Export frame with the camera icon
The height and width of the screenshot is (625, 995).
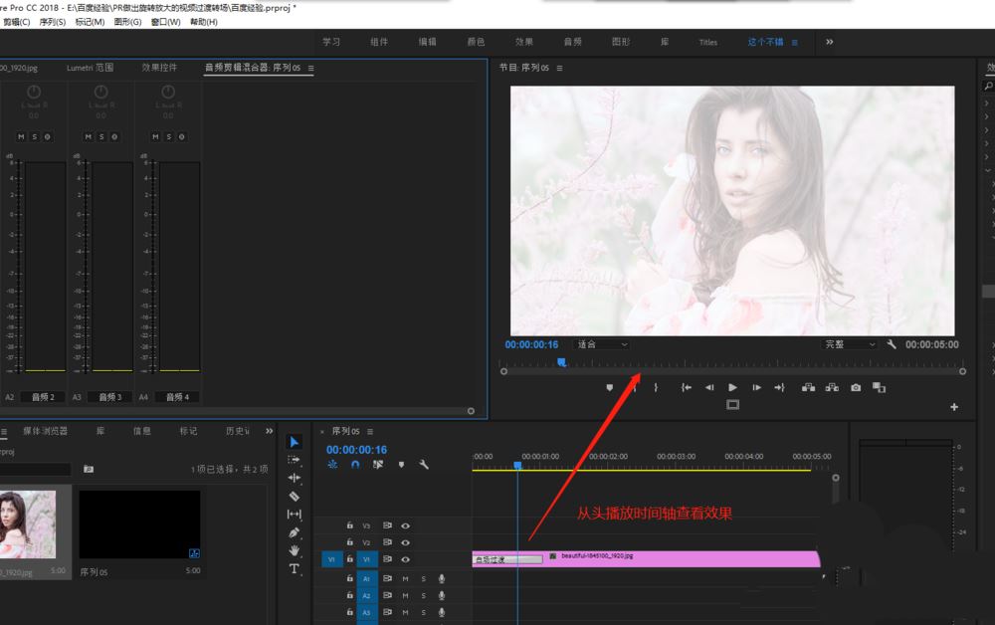856,388
